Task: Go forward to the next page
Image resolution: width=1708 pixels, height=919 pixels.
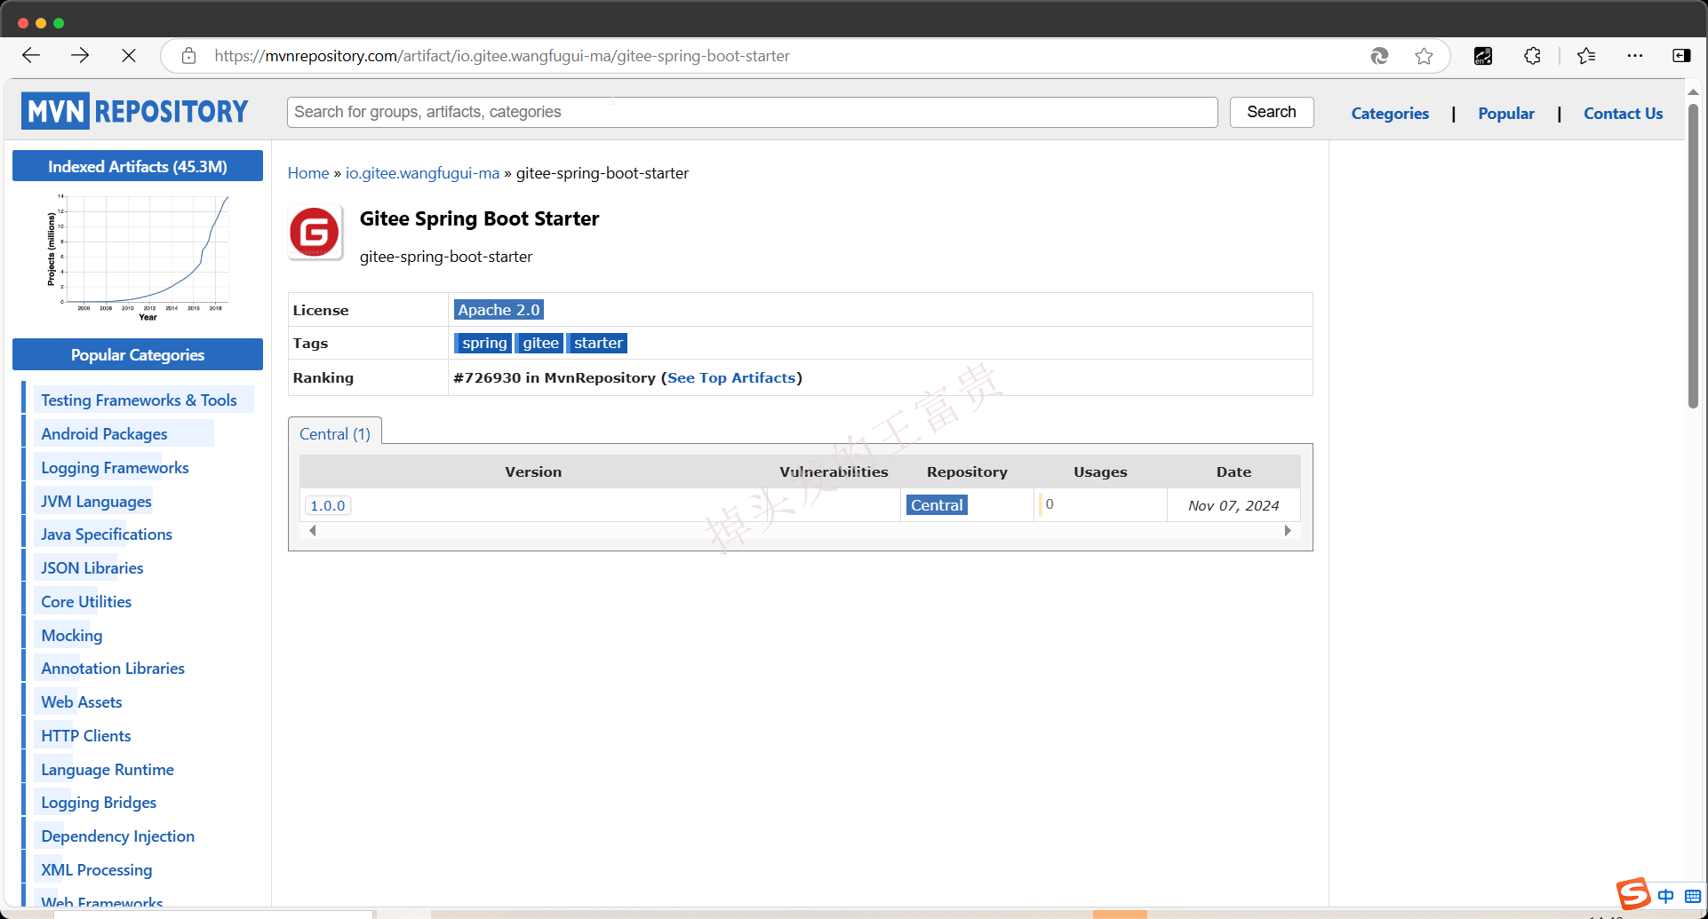Action: [x=80, y=56]
